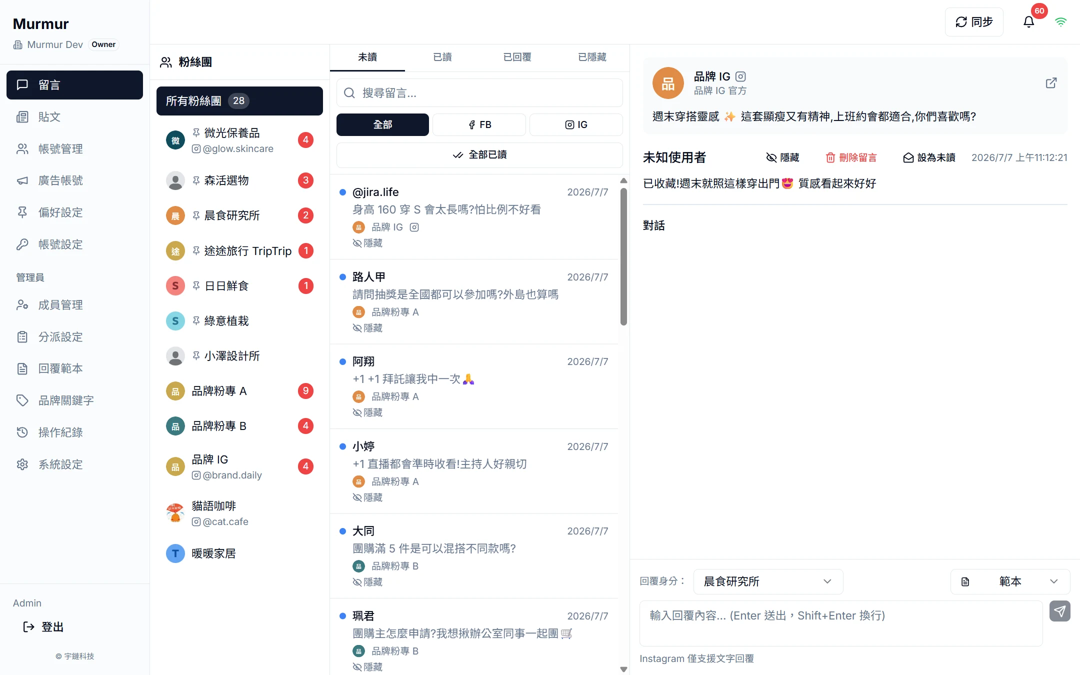Switch to the 已隱藏 tab
Screen dimensions: 1080x675
pos(592,57)
